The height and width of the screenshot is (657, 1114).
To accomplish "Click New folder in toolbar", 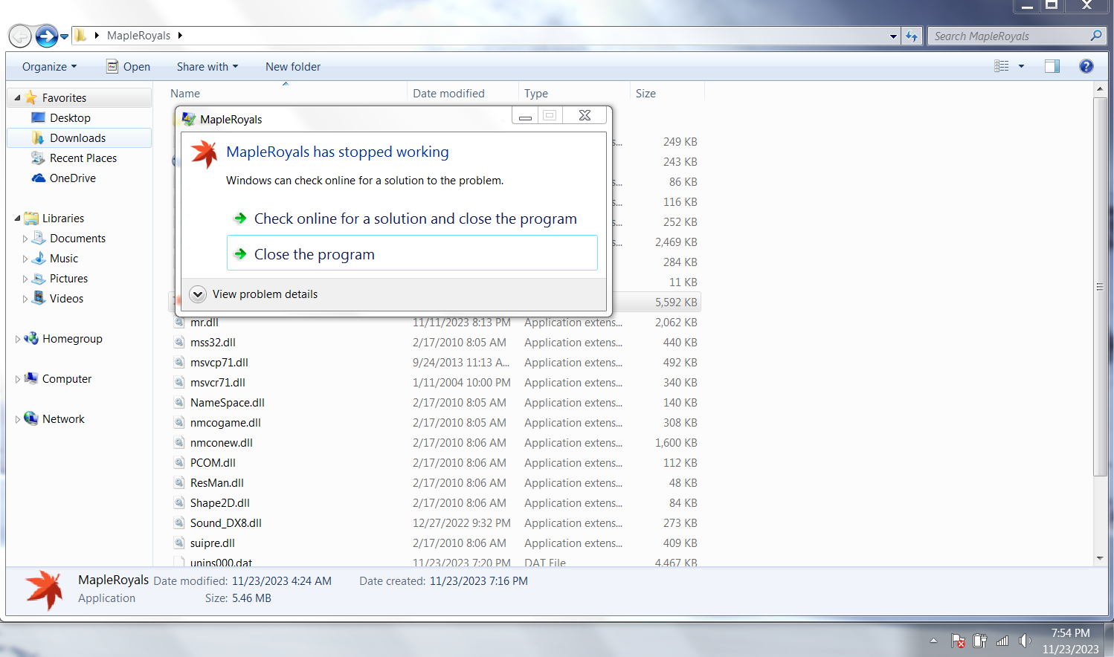I will click(x=293, y=67).
